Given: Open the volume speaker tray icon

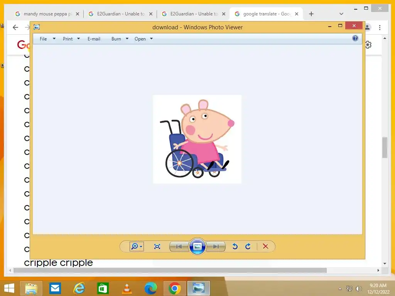Looking at the screenshot, I should [358, 288].
